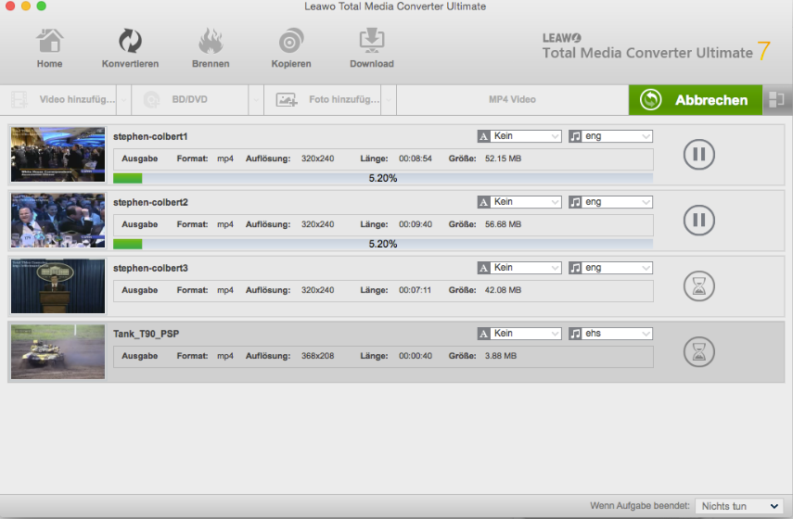Screen dimensions: 793x519
Task: Open the Nichts tun after-task dropdown
Action: click(x=739, y=506)
